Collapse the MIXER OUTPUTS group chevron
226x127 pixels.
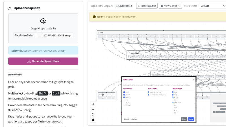click(x=154, y=74)
